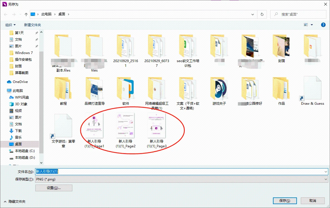This screenshot has height=208, width=330.
Task: Click 保存(S) to save file
Action: point(285,201)
